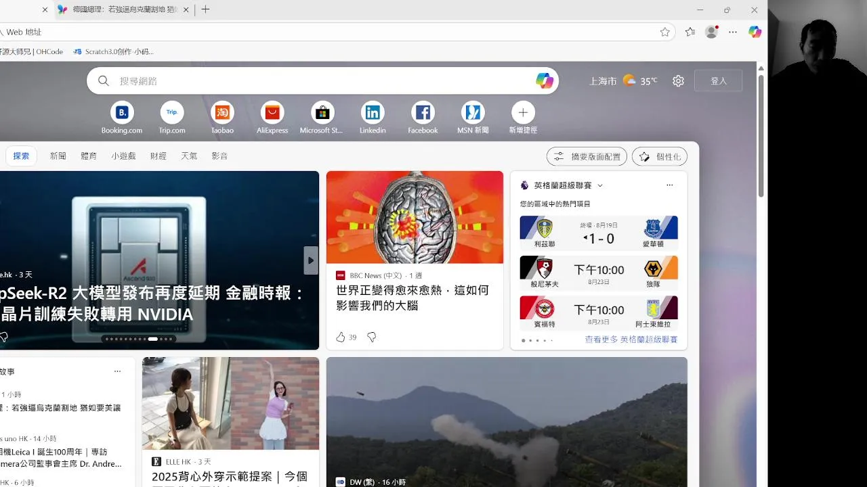
Task: Open the Leeds vs Everton 1-0 match
Action: point(599,233)
